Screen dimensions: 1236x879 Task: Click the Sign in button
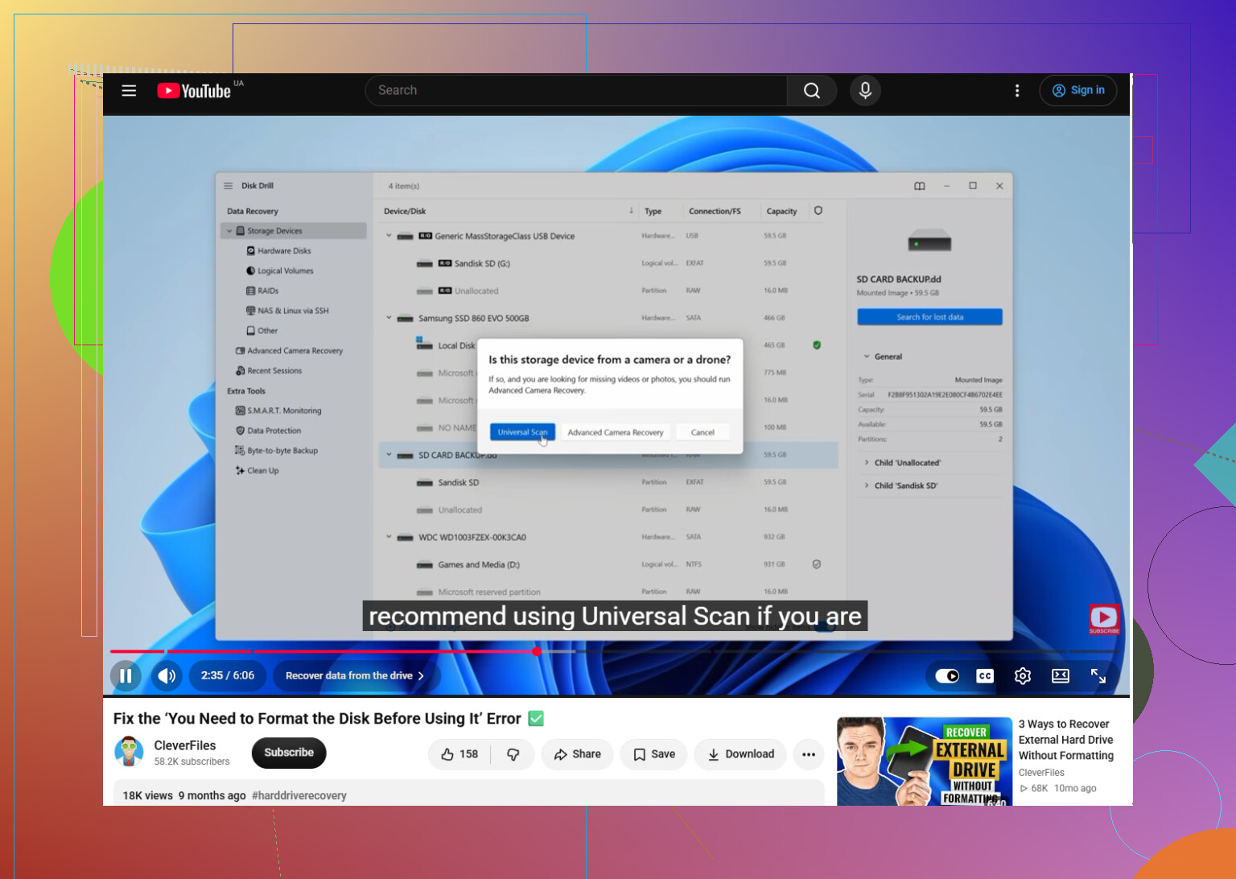(1078, 90)
